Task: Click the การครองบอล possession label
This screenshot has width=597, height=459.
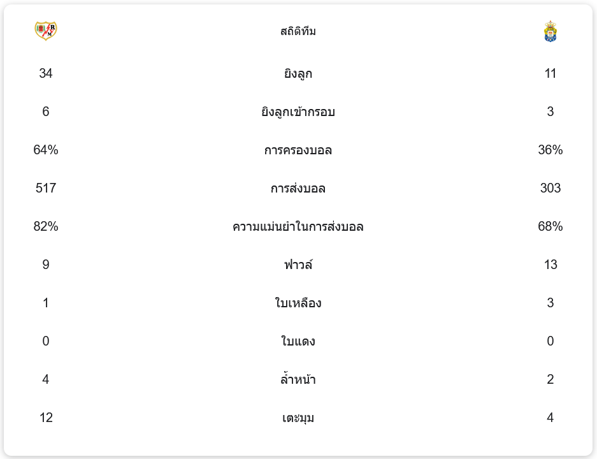Action: tap(298, 150)
